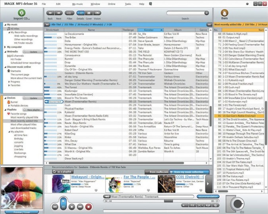Click the Burner device icon
Image resolution: width=268 pixels, height=214 pixels.
tap(9, 102)
